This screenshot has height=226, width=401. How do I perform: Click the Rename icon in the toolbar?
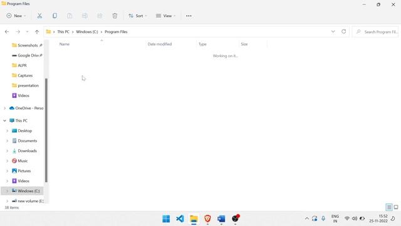coord(85,16)
